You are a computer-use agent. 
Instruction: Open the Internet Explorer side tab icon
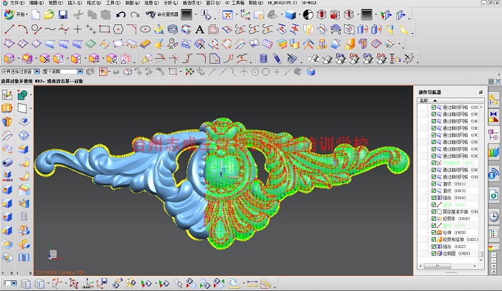[x=493, y=195]
